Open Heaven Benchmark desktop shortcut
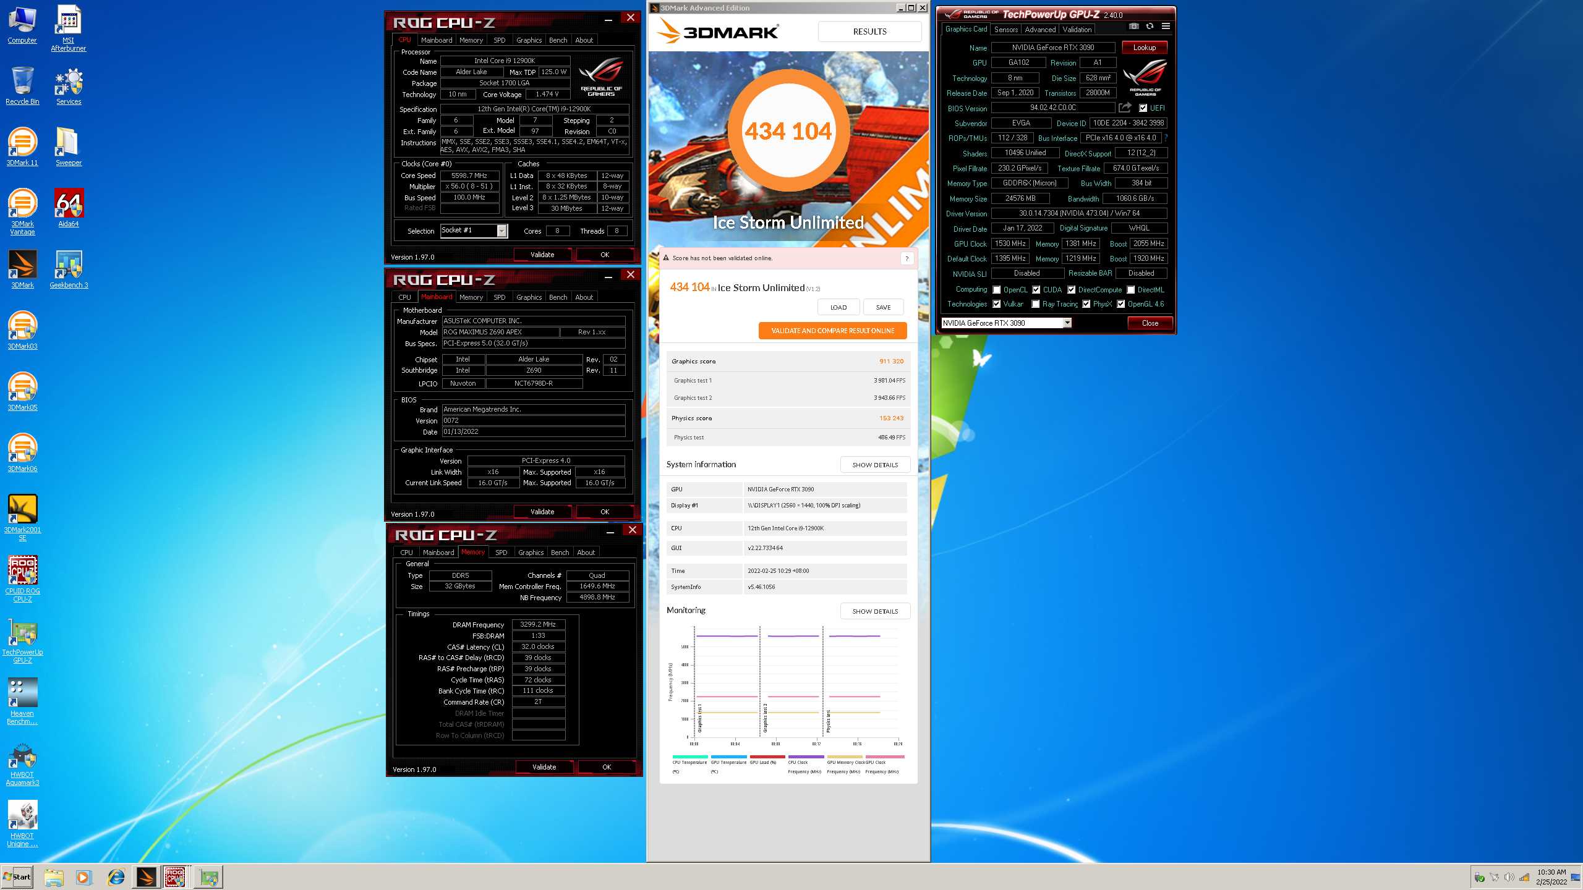The image size is (1583, 890). point(22,701)
